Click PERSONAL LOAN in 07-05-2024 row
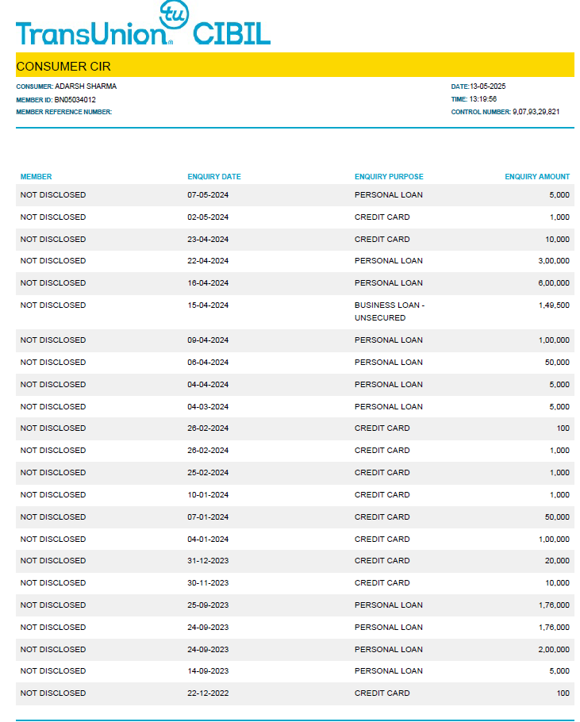580x722 pixels. click(x=389, y=194)
